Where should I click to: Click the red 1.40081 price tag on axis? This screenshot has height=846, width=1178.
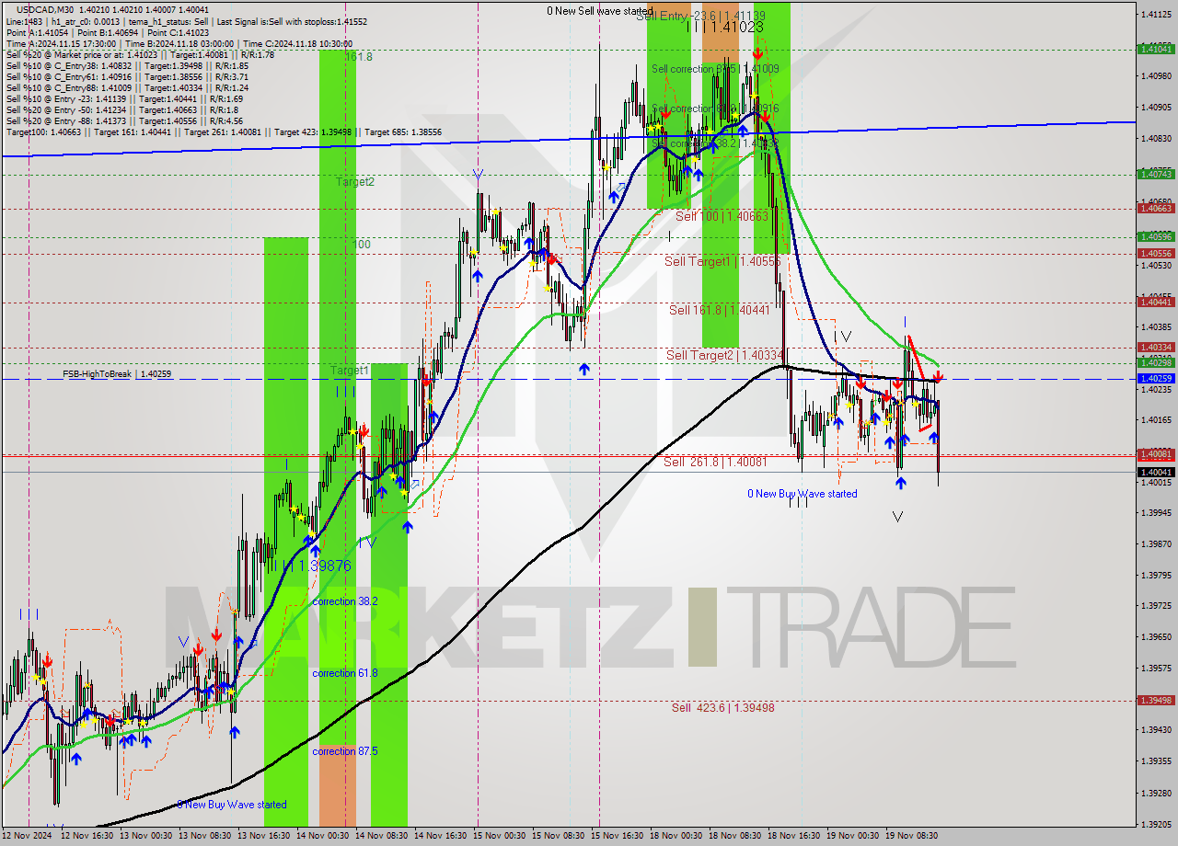[1155, 454]
